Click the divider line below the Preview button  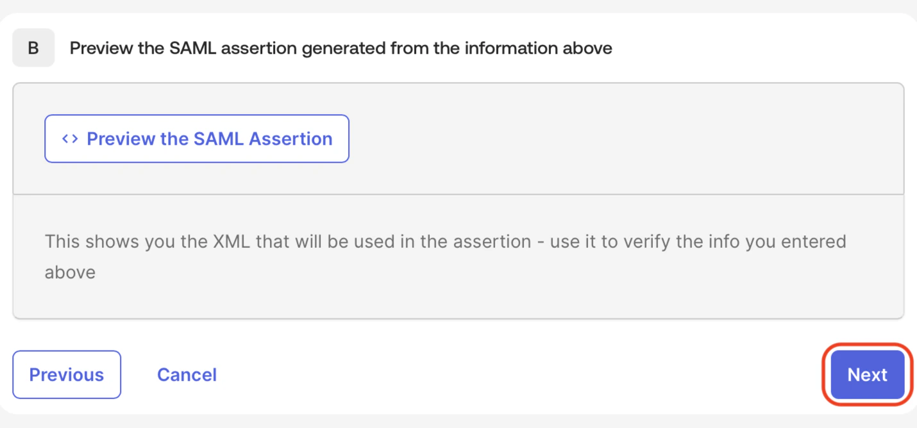458,194
